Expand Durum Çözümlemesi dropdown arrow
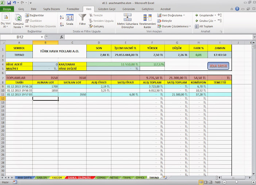The height and width of the screenshot is (185, 256). [x=190, y=26]
